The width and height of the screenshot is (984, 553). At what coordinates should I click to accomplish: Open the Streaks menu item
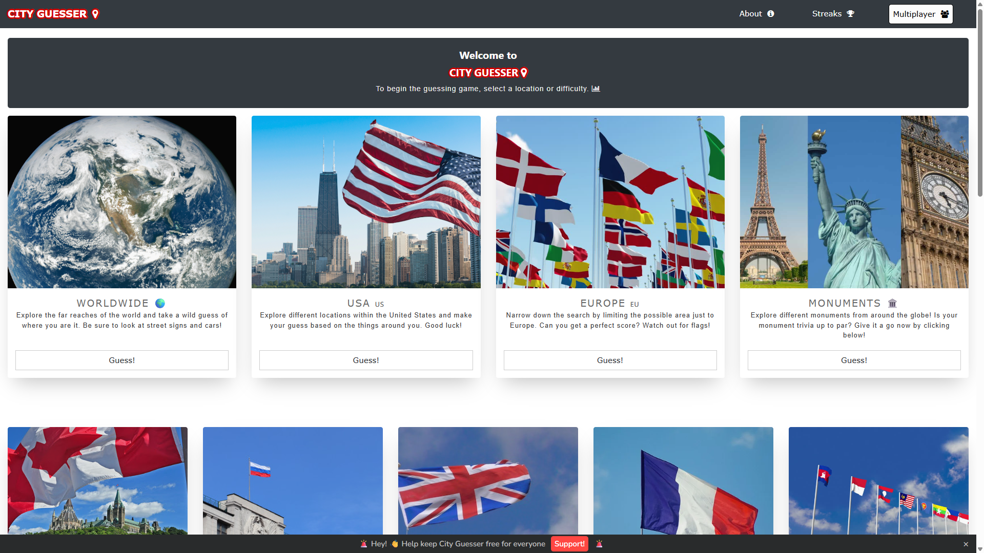pos(827,14)
